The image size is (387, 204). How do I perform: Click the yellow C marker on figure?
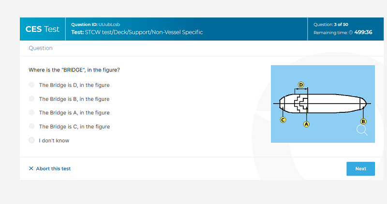[x=283, y=120]
